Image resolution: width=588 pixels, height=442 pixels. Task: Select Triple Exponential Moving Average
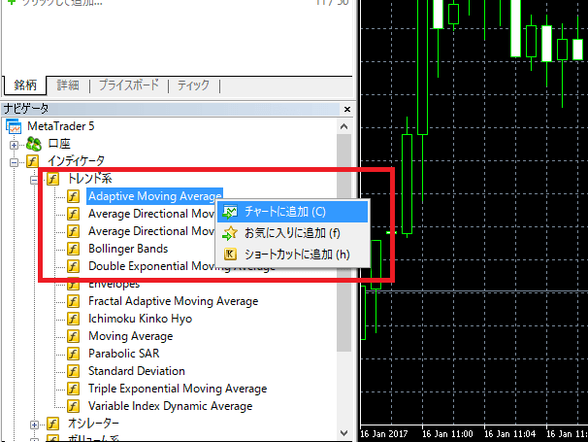[178, 389]
